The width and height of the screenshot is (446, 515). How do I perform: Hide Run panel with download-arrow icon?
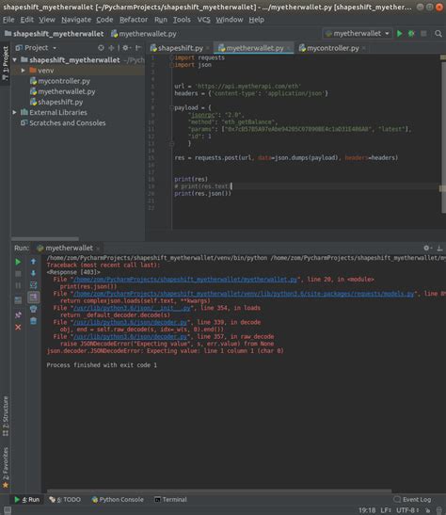click(x=439, y=248)
